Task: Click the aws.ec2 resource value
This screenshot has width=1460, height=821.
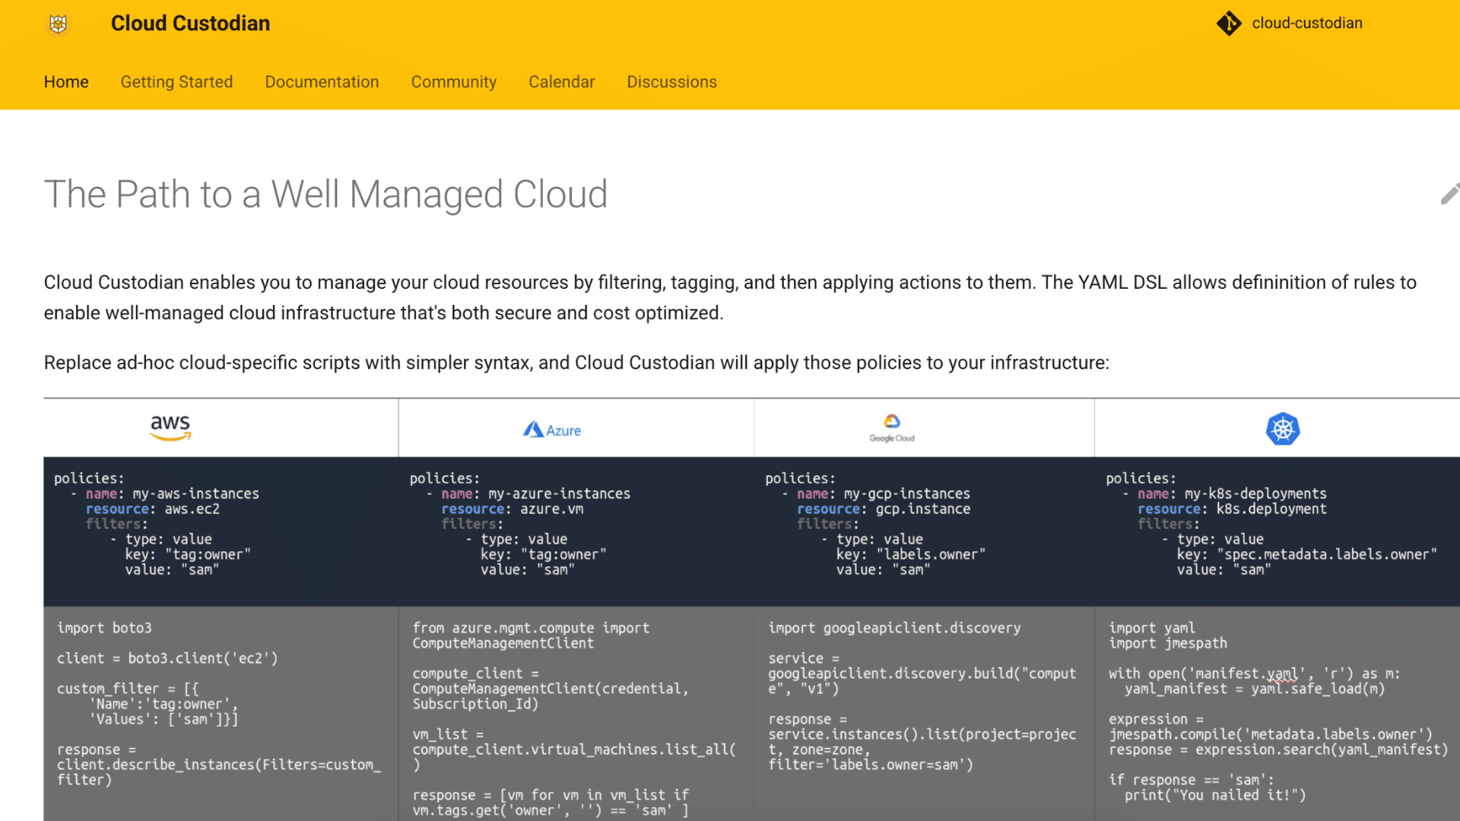Action: tap(192, 509)
